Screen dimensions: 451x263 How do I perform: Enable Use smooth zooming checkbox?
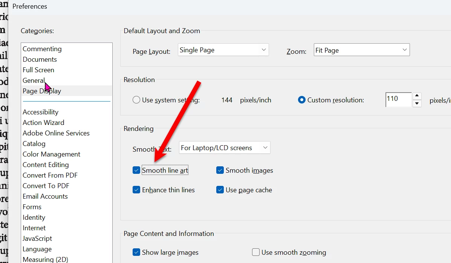pyautogui.click(x=256, y=252)
